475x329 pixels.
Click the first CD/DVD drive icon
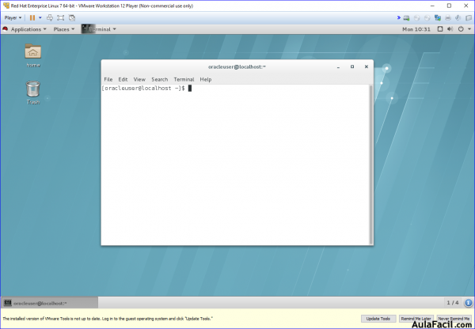[x=417, y=18]
